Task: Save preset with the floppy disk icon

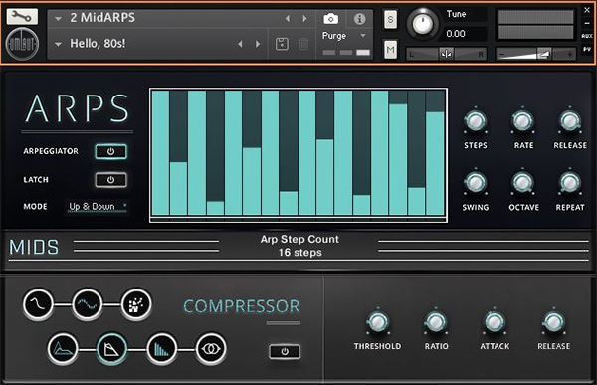Action: (282, 44)
